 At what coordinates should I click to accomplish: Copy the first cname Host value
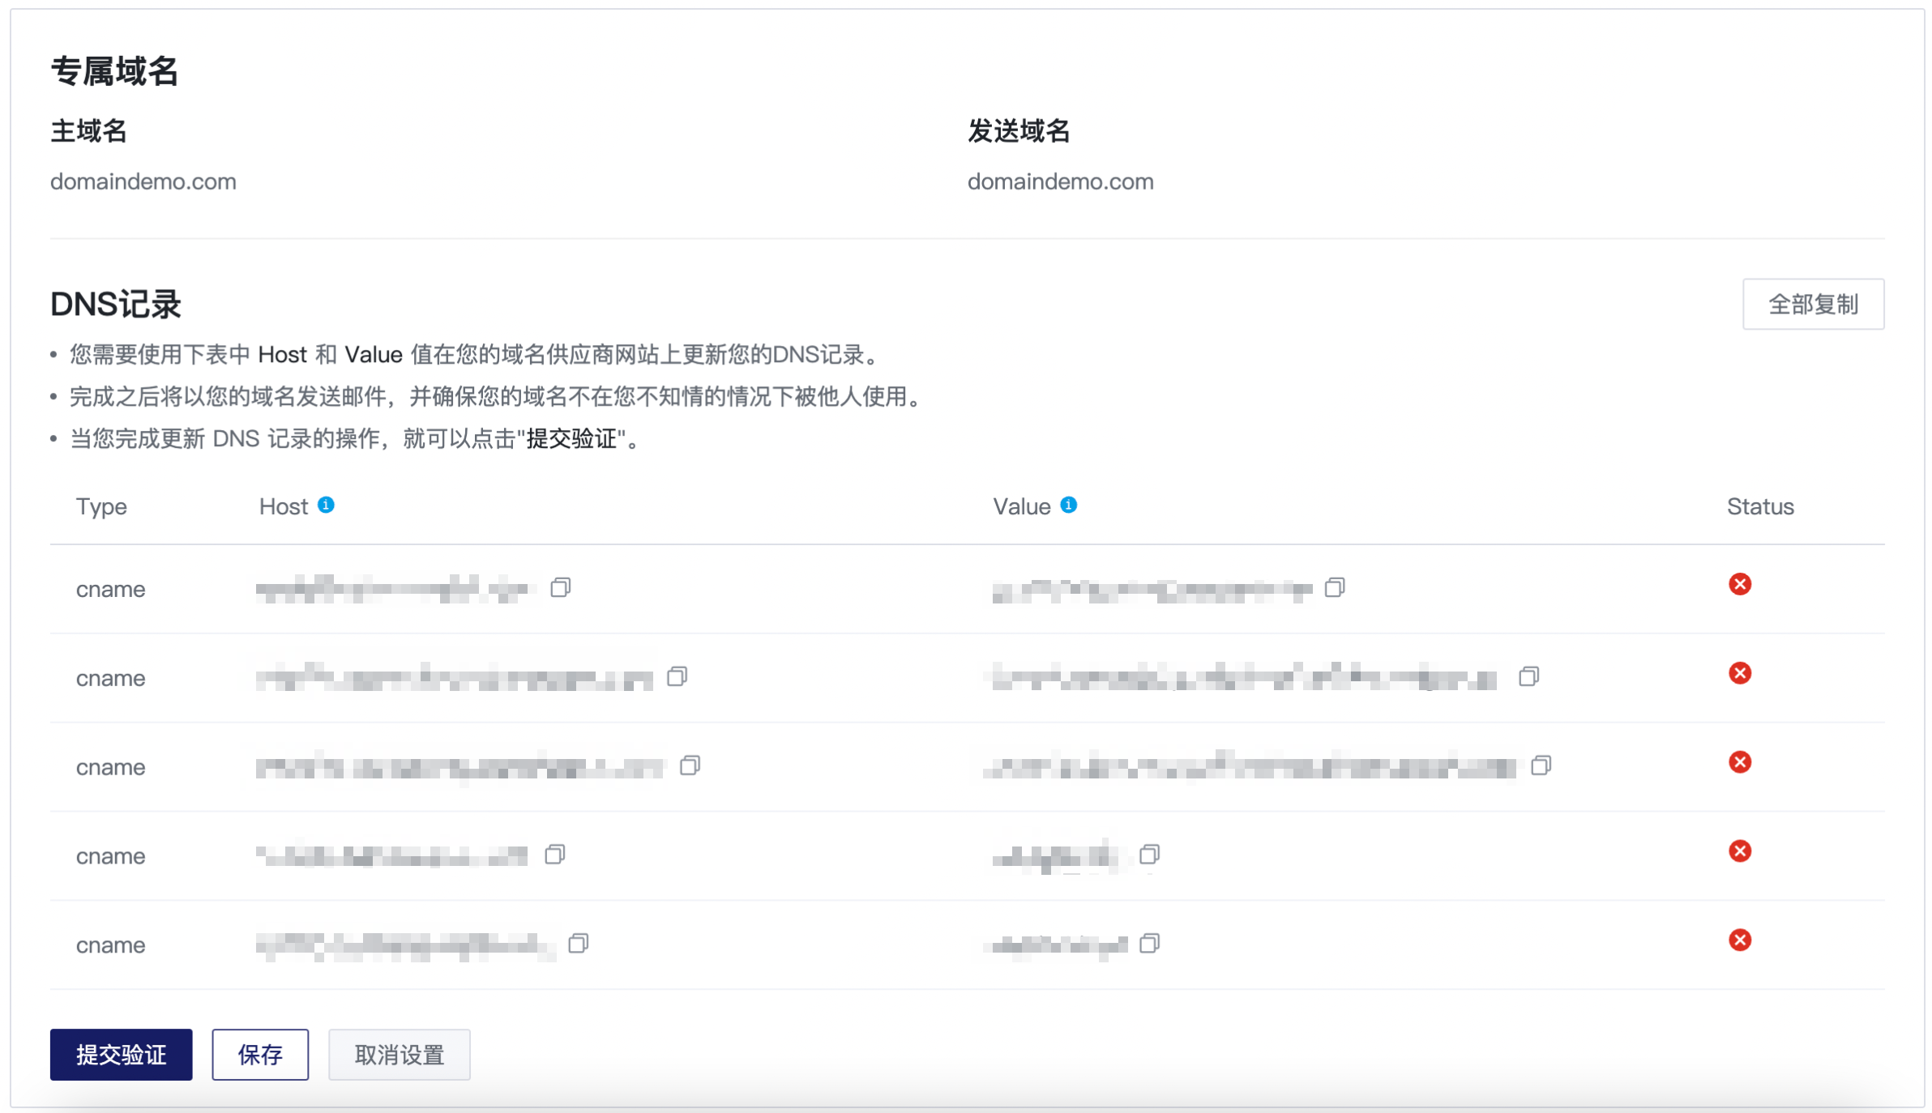[560, 587]
